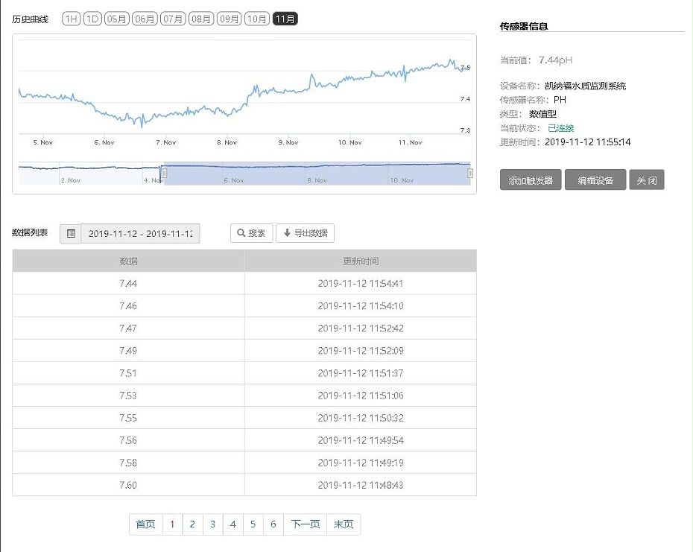Image resolution: width=693 pixels, height=552 pixels.
Task: Select the 1D history range tab
Action: [x=92, y=19]
